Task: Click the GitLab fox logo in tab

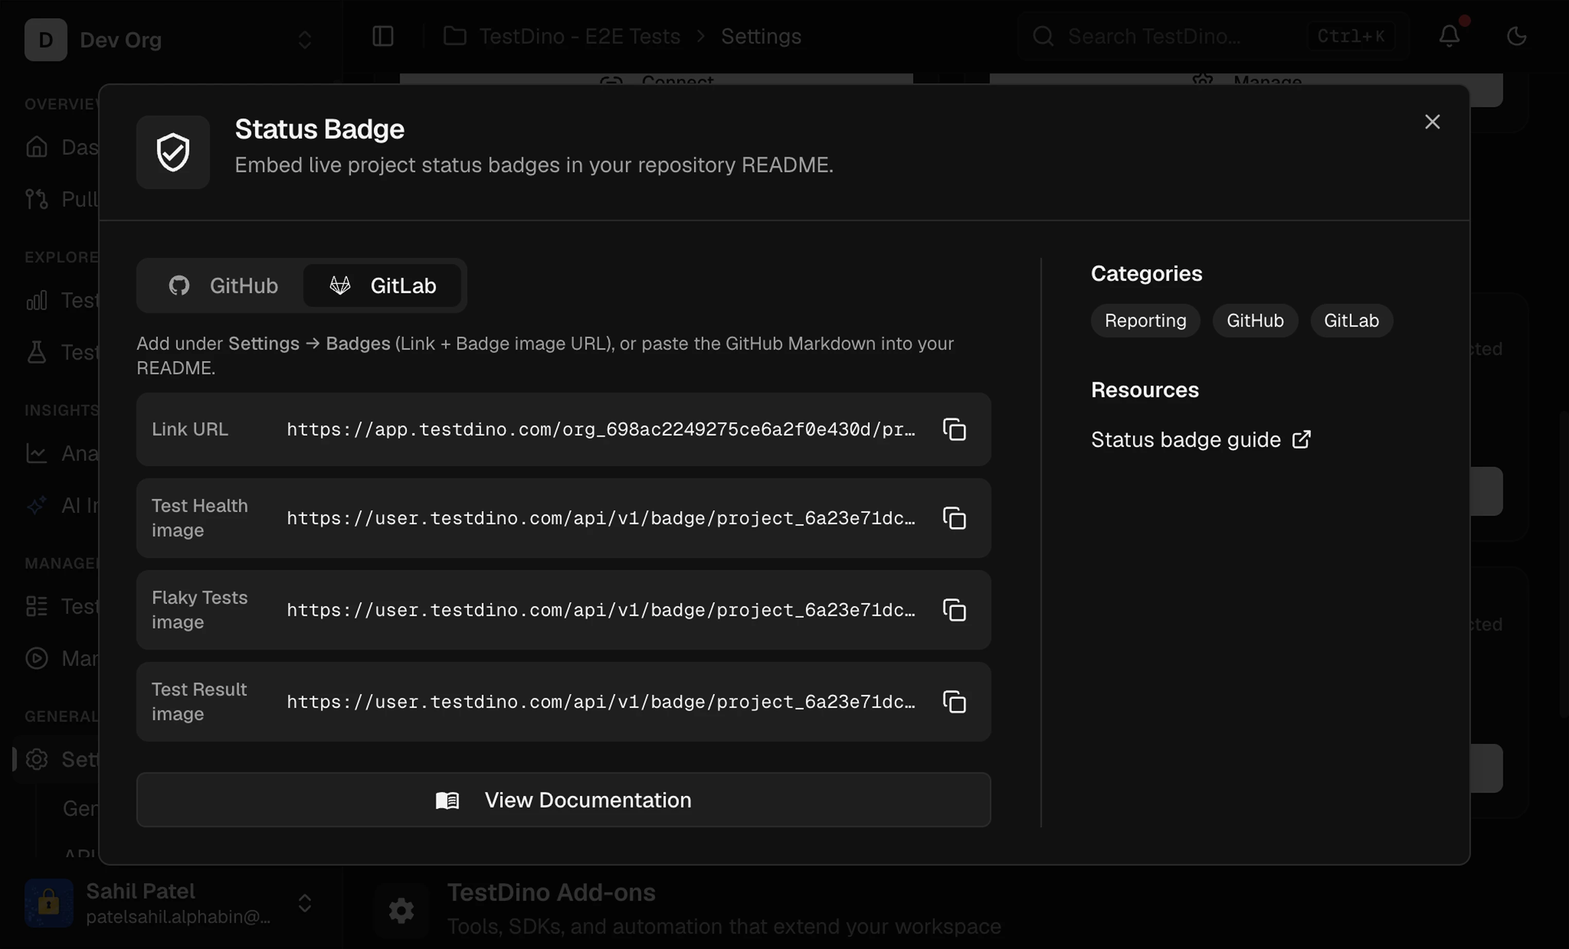Action: [x=340, y=285]
